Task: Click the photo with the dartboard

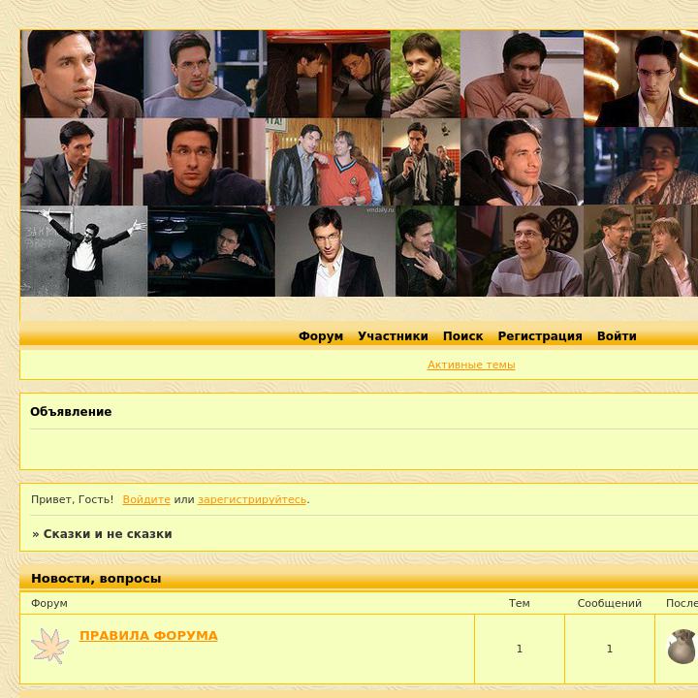Action: [x=520, y=251]
